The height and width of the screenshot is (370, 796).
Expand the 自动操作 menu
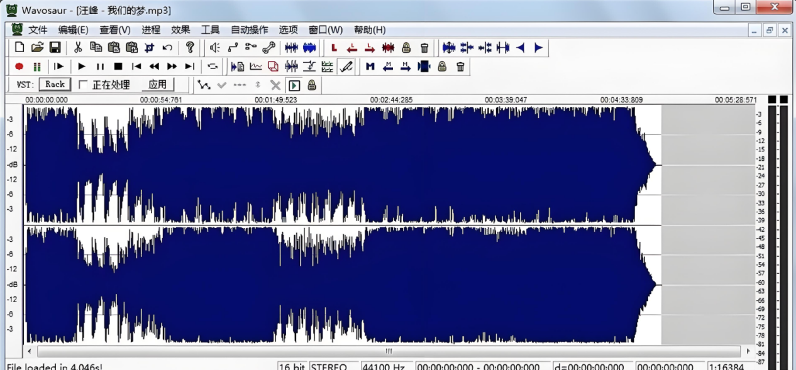coord(249,30)
